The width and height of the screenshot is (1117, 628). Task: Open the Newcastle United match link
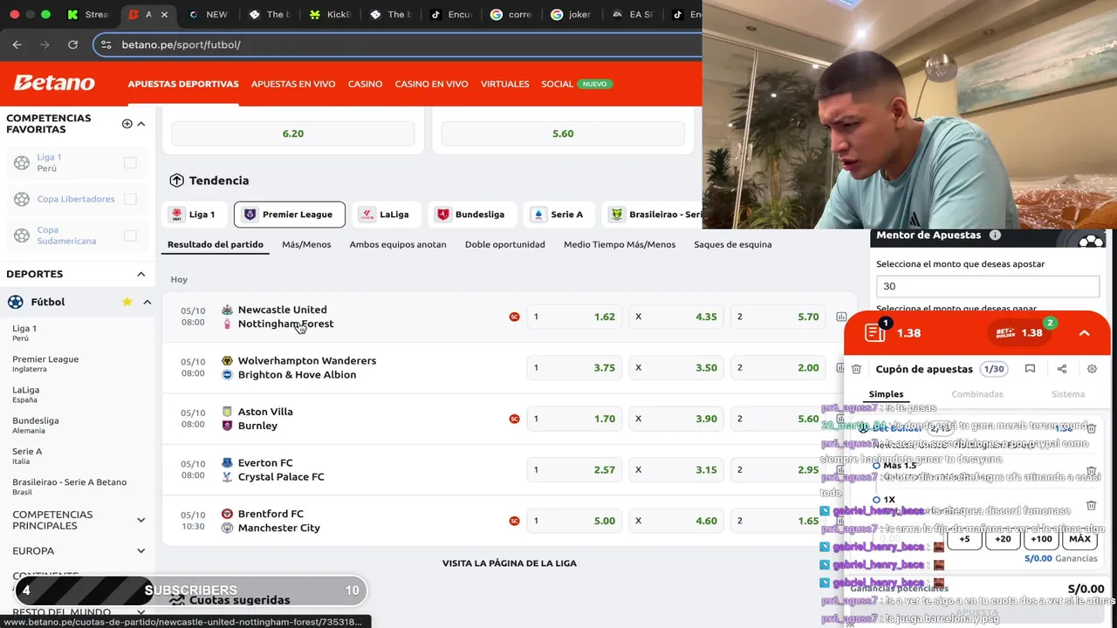tap(283, 310)
